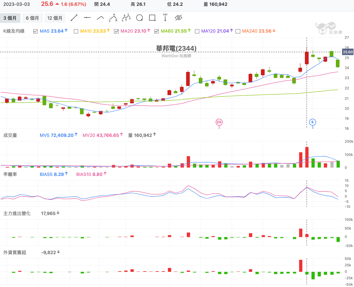Image resolution: width=354 pixels, height=287 pixels.
Task: Switch chart range to 6 個月
Action: [33, 18]
